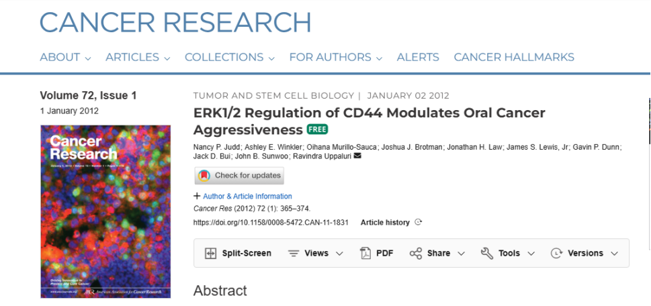The image size is (651, 306).
Task: Click the Views list icon
Action: [294, 254]
